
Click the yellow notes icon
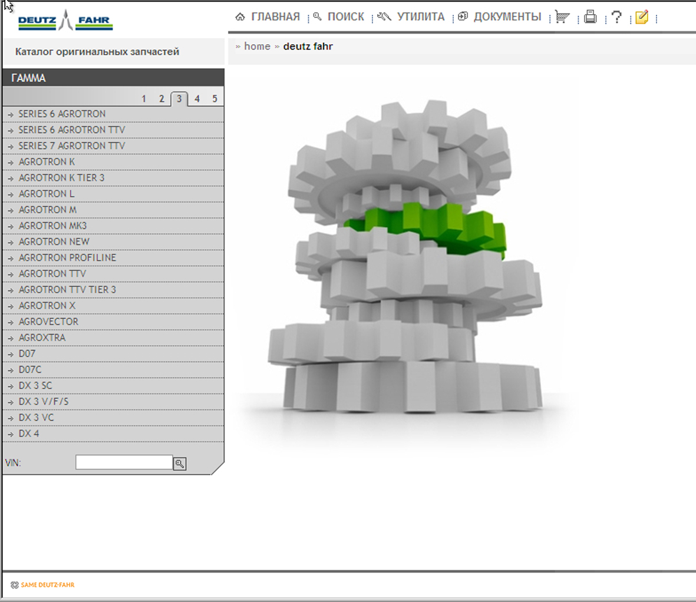(642, 17)
